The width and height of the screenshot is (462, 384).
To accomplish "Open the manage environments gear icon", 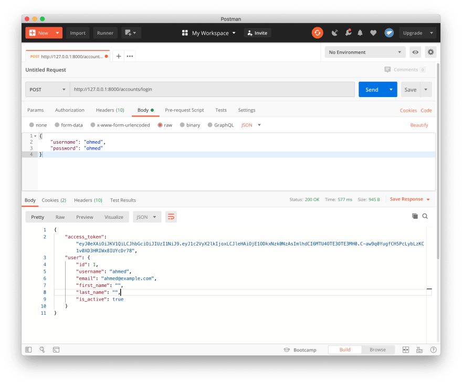I will 430,52.
